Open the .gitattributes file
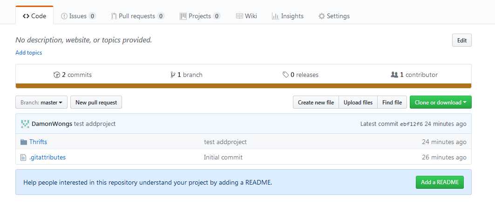The image size is (495, 207). tap(47, 157)
